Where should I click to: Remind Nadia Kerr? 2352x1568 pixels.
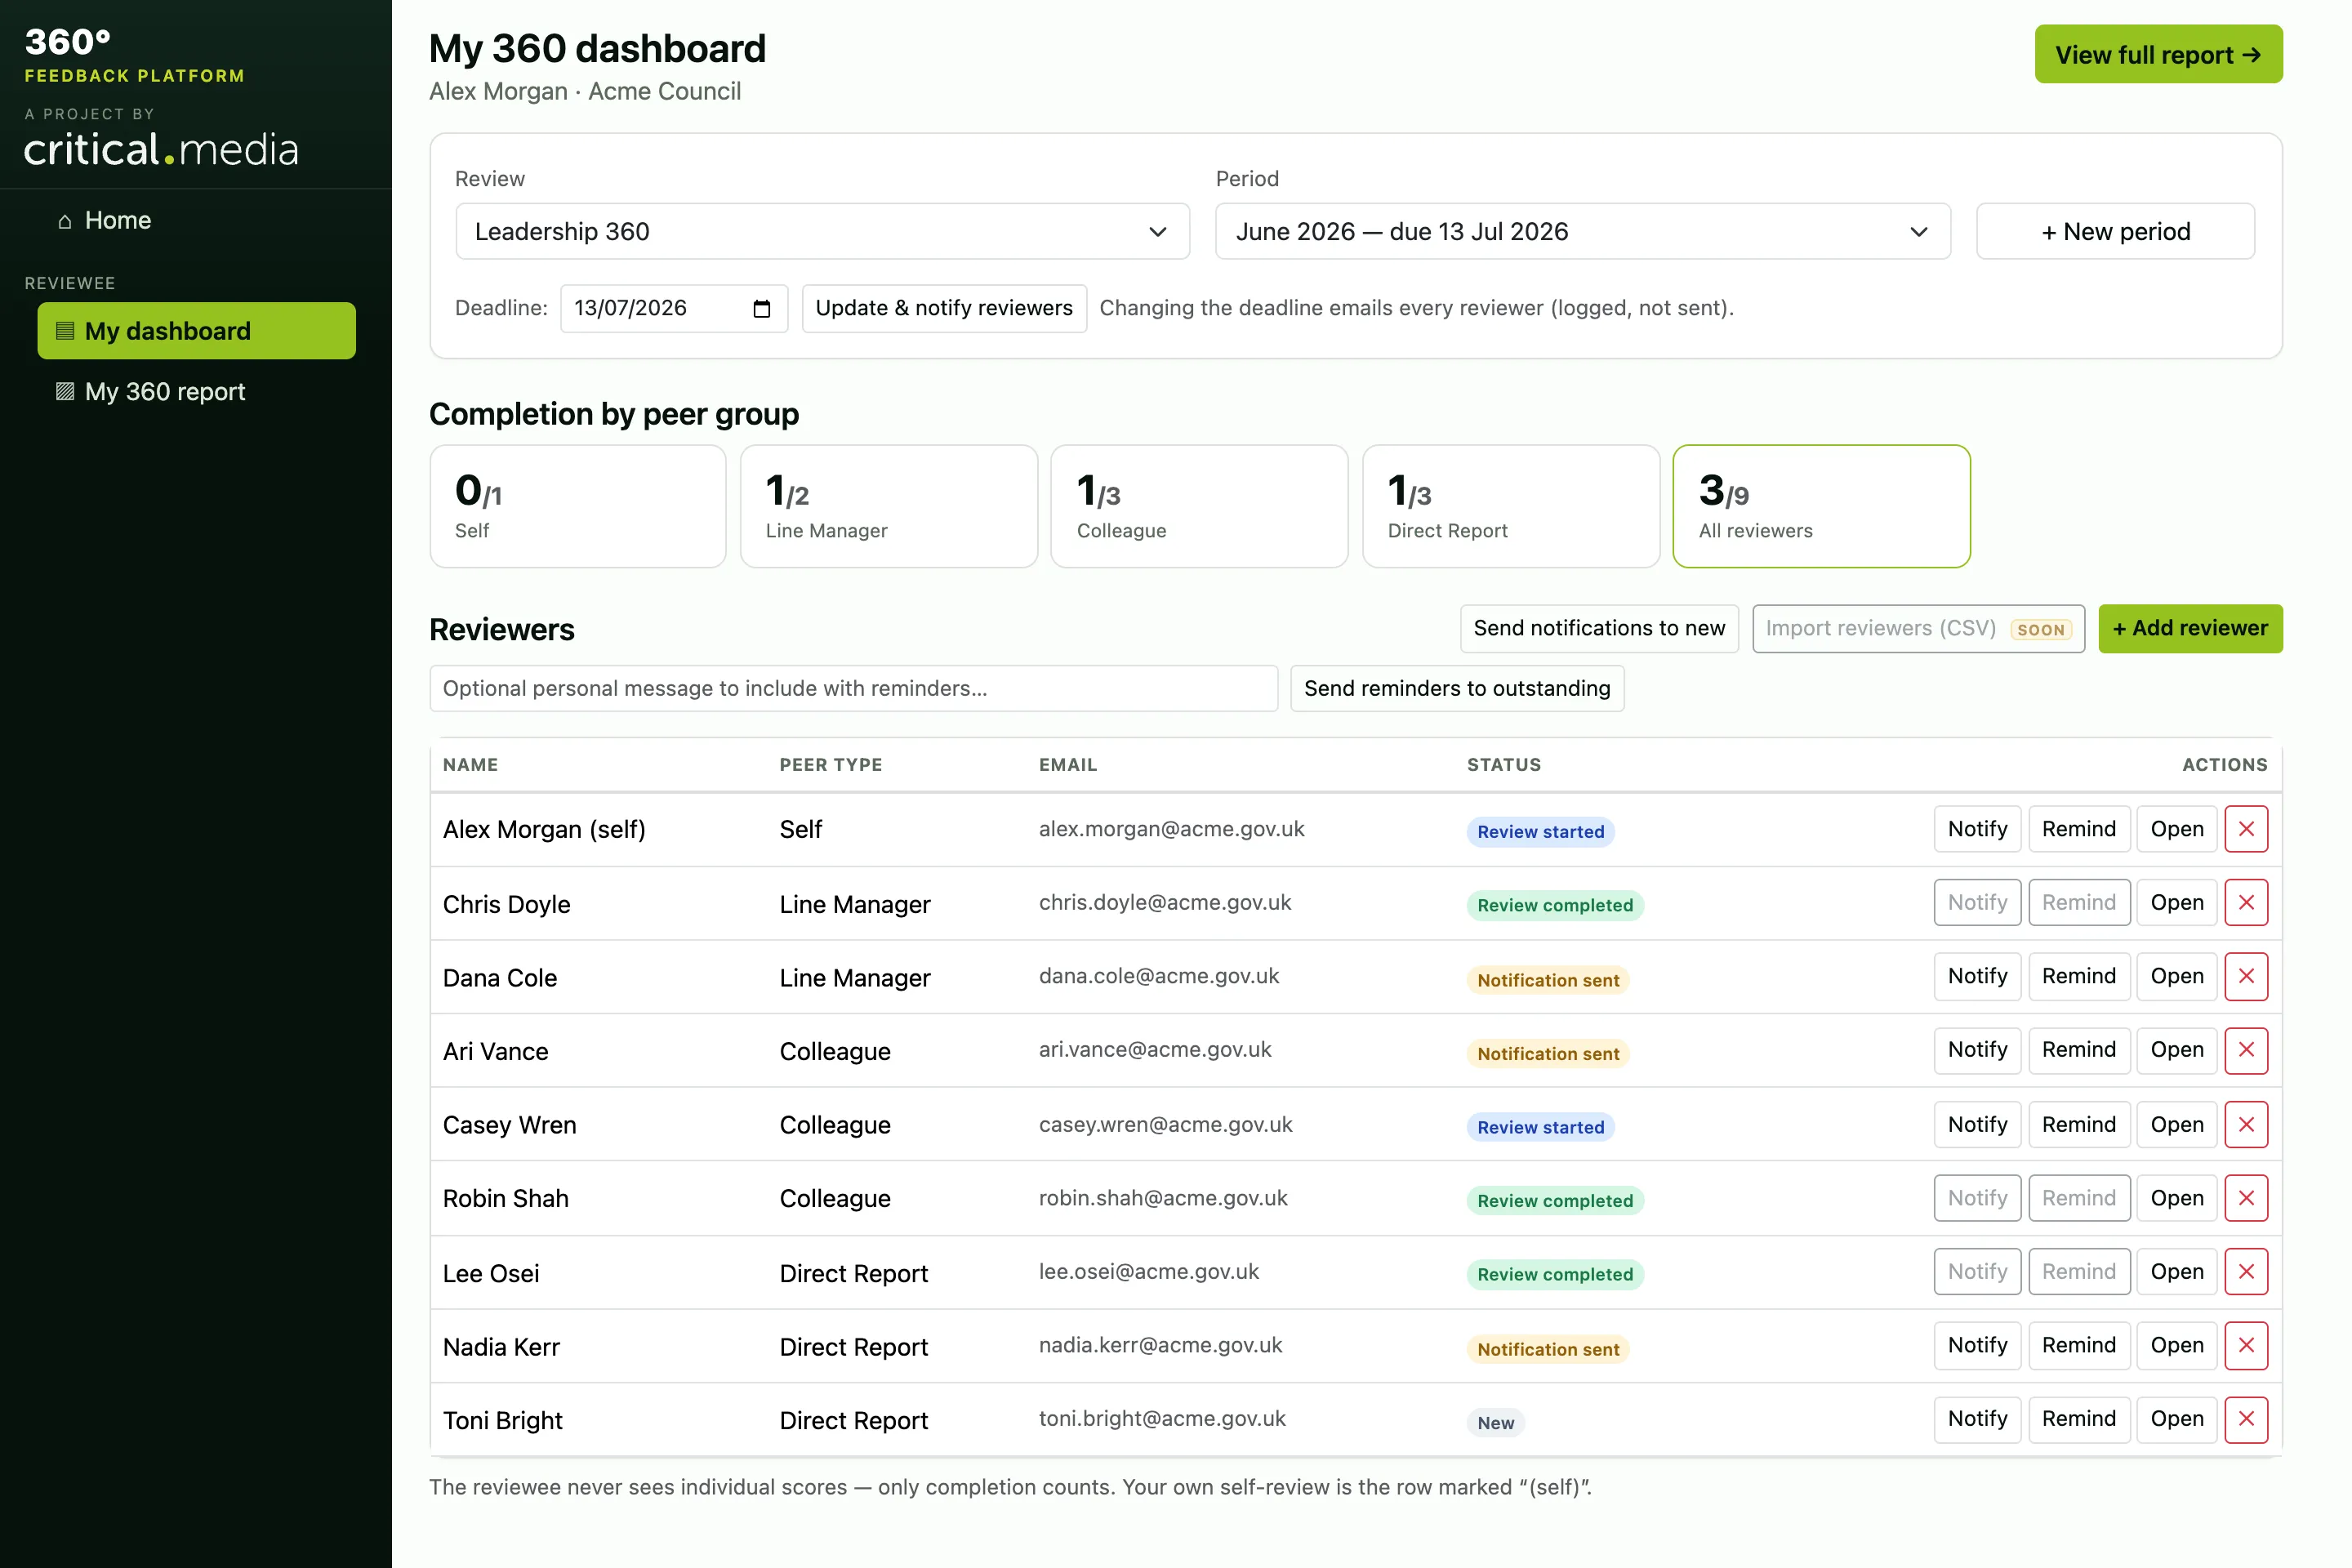[2079, 1346]
